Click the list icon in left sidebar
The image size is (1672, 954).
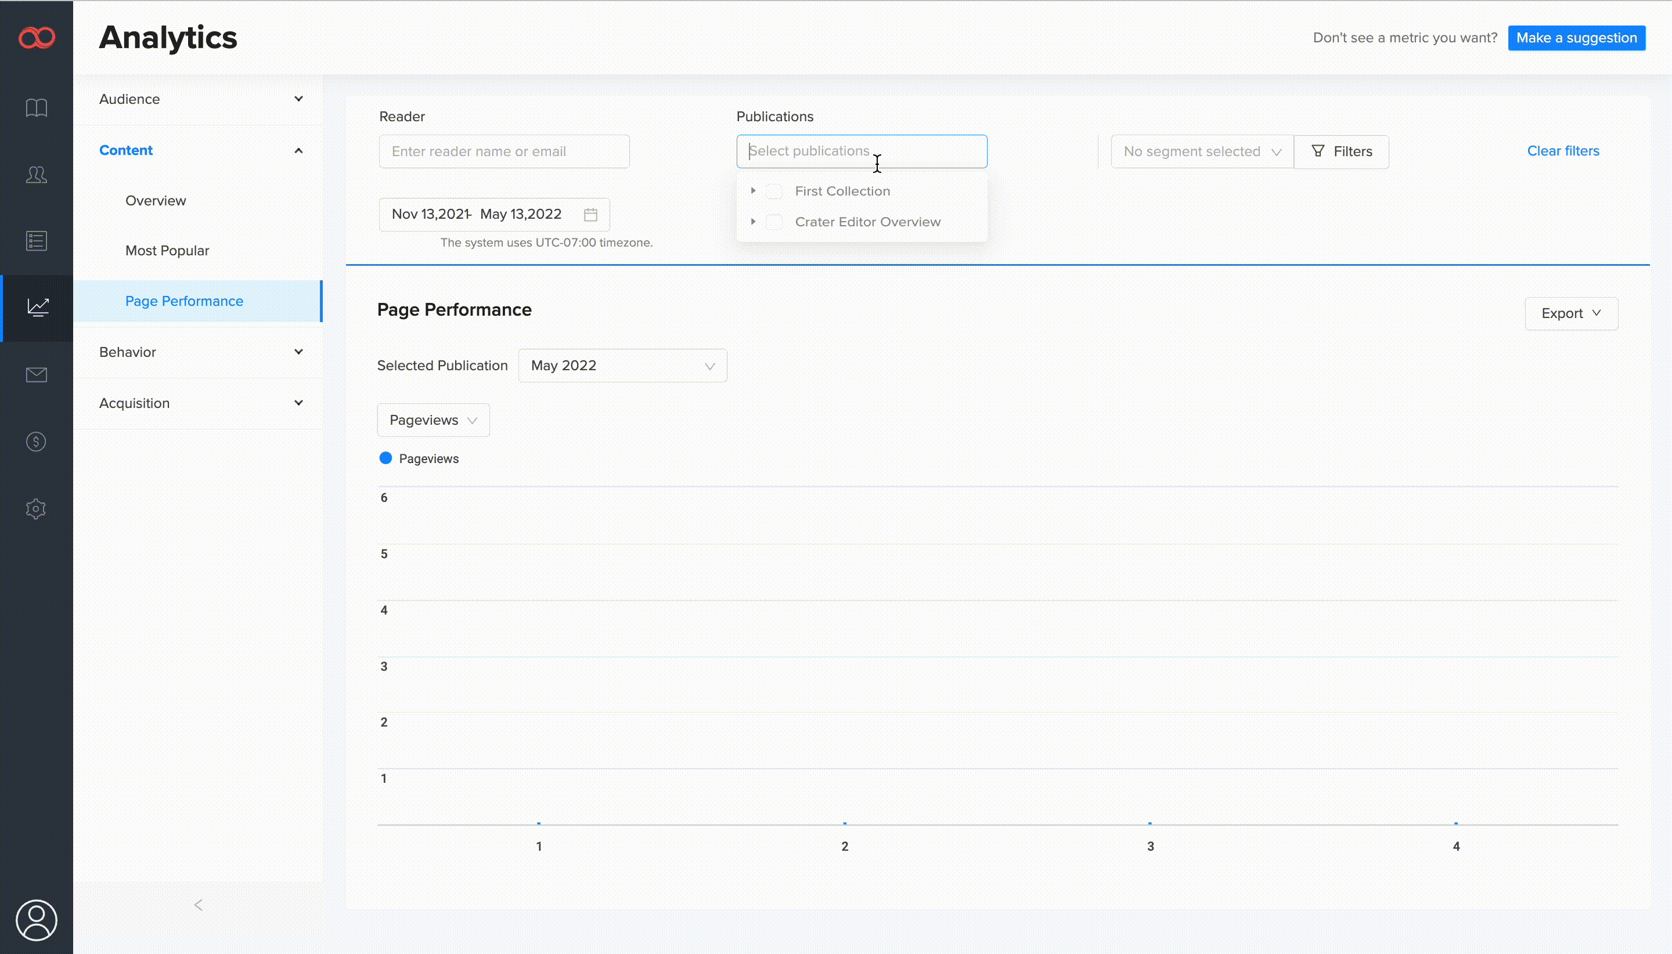(37, 241)
